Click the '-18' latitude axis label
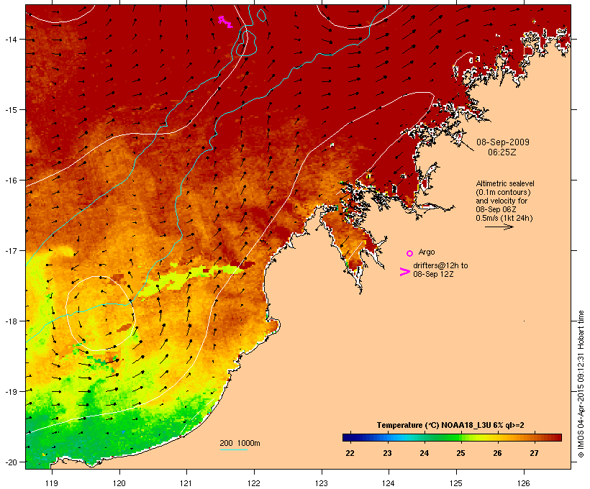590x489 pixels. (10, 321)
